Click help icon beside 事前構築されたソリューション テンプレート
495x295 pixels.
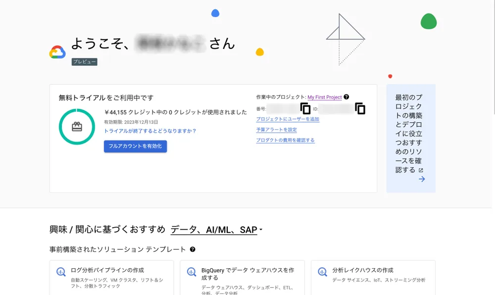click(193, 249)
